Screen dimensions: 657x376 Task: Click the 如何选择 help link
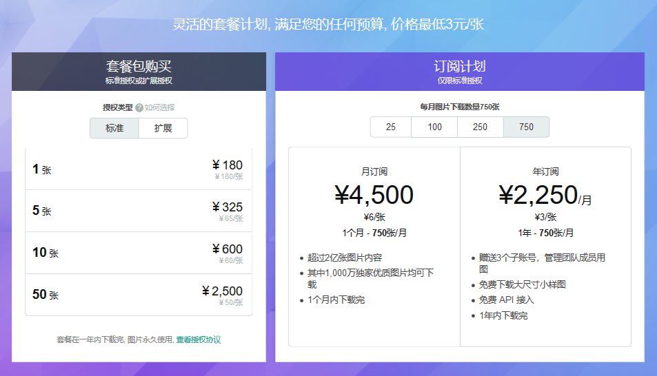click(160, 107)
